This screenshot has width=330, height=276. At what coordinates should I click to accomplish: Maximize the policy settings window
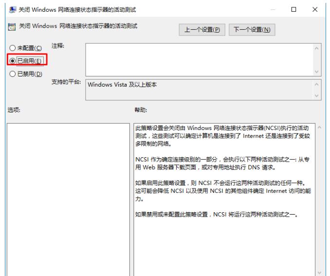293,9
